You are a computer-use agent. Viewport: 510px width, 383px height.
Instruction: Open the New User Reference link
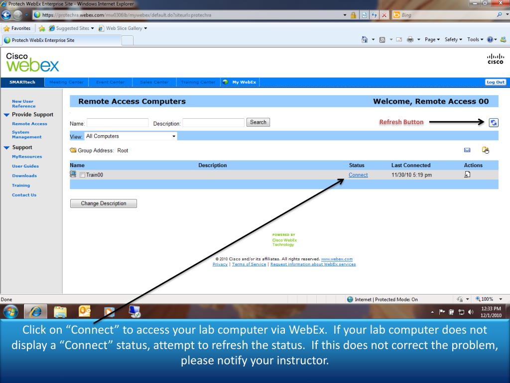pyautogui.click(x=24, y=104)
